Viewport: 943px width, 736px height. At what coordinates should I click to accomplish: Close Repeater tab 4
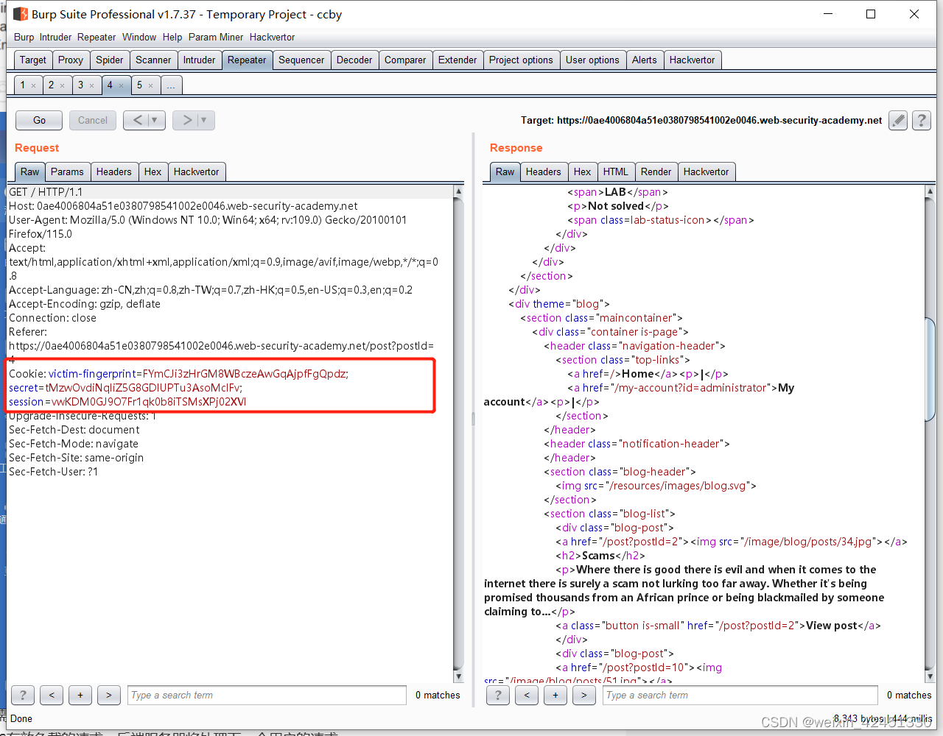click(x=121, y=85)
